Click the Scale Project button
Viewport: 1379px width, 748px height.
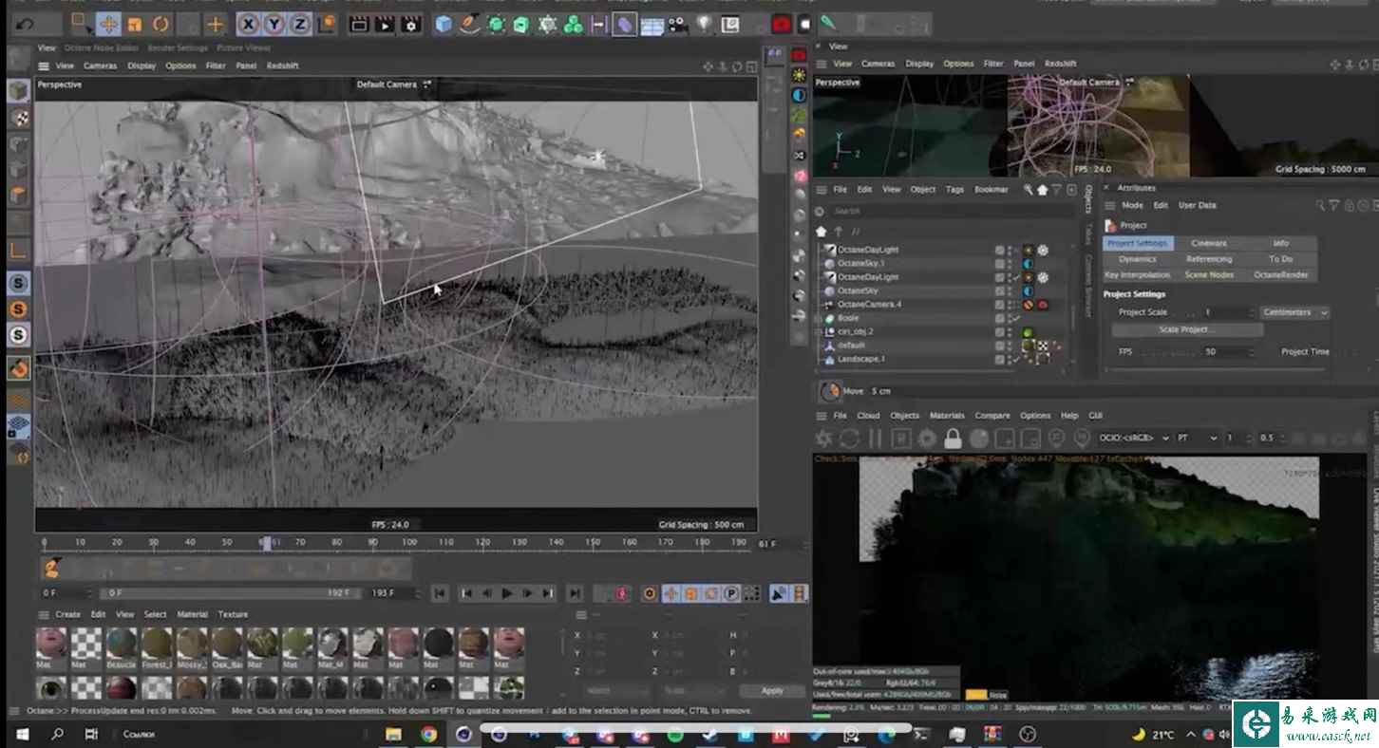tap(1187, 329)
